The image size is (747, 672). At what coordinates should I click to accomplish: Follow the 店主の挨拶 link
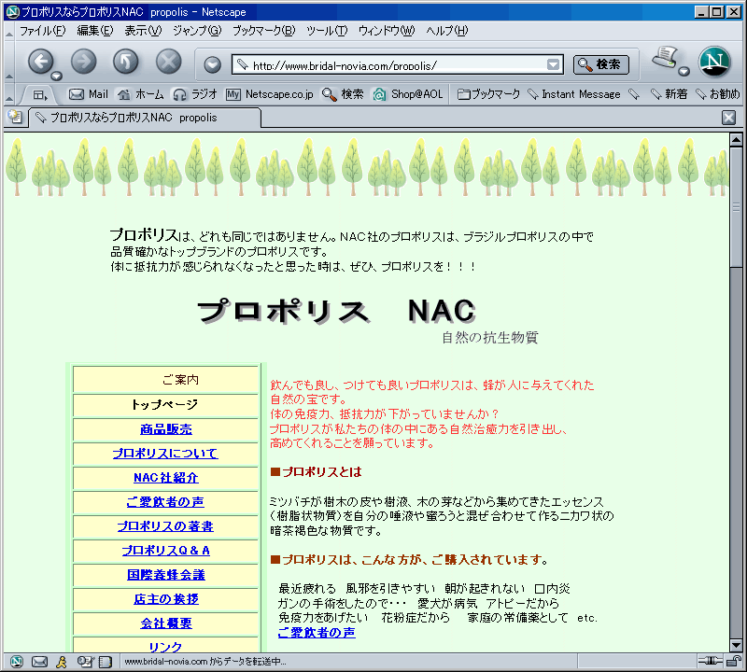tap(166, 599)
